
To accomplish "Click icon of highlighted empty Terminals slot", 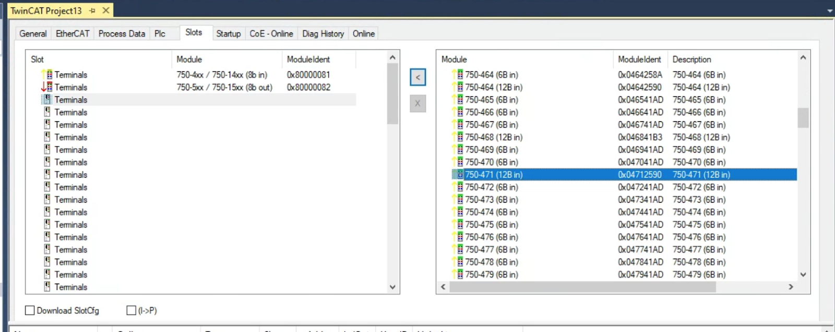I will [47, 100].
